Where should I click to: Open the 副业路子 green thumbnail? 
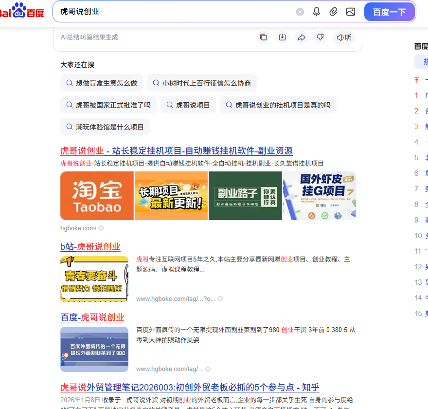coord(245,196)
